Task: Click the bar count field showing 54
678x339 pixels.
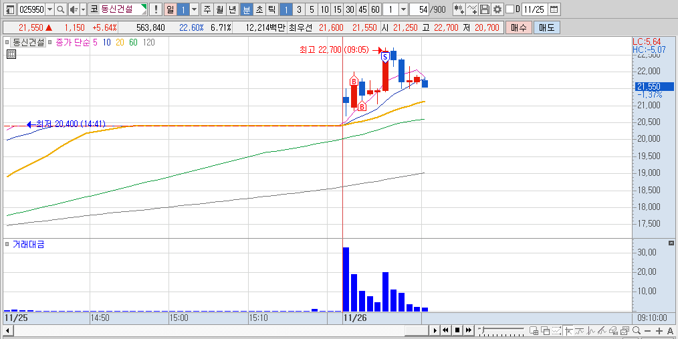Action: tap(419, 9)
